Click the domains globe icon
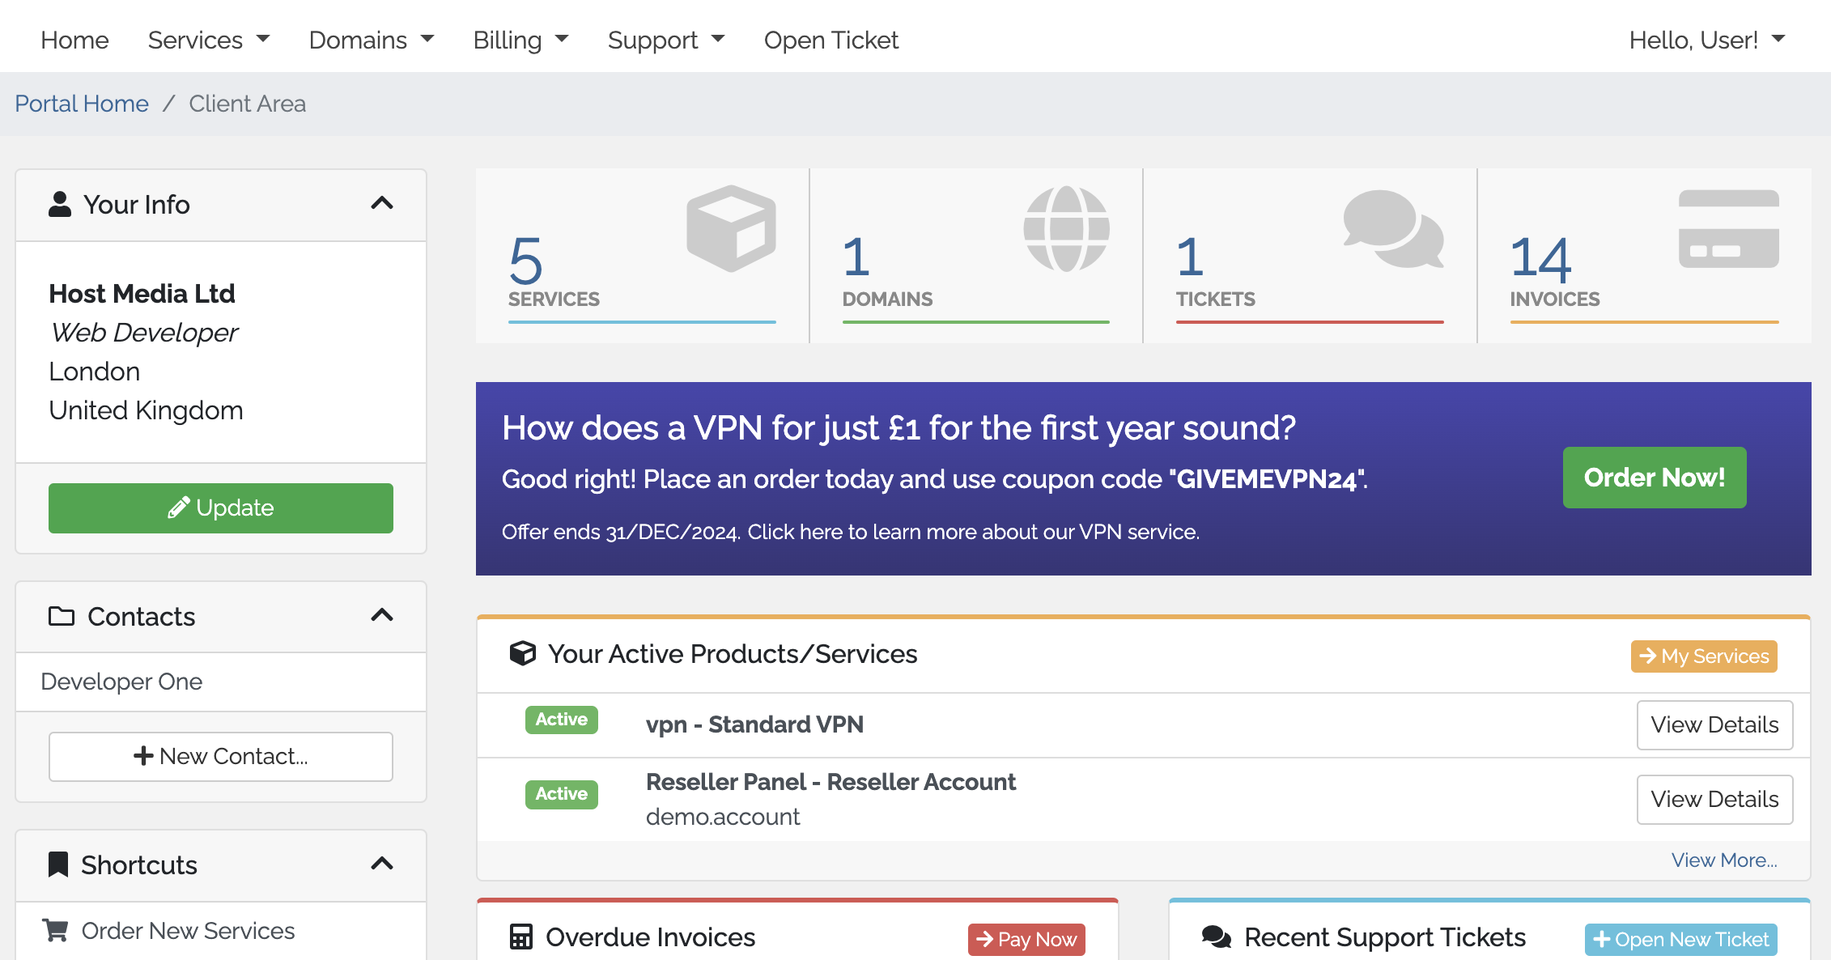 point(1066,228)
